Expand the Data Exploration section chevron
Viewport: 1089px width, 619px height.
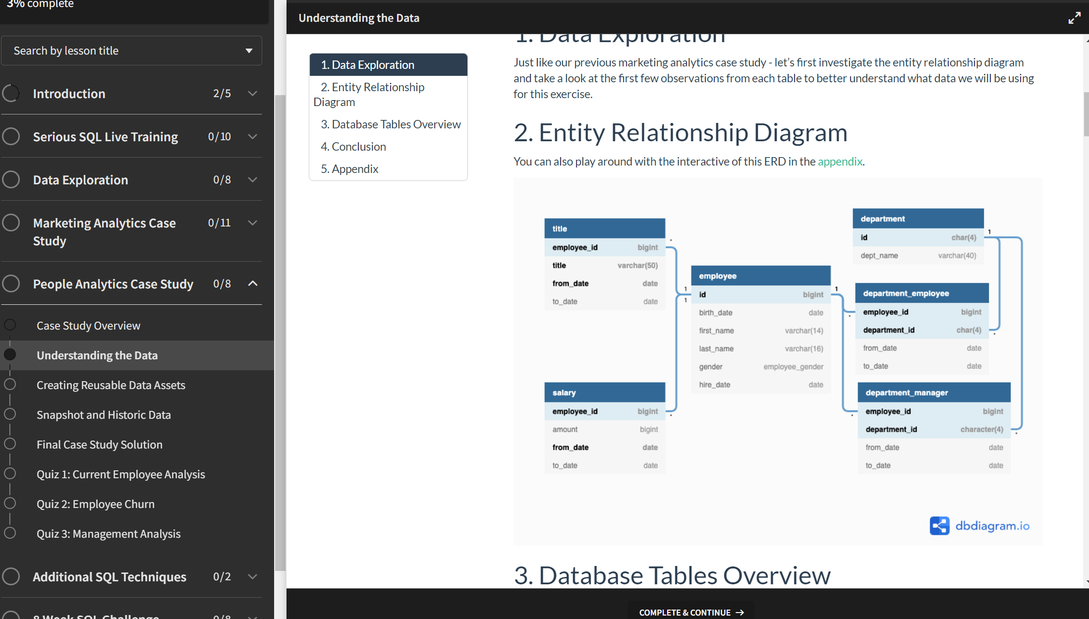click(x=252, y=179)
